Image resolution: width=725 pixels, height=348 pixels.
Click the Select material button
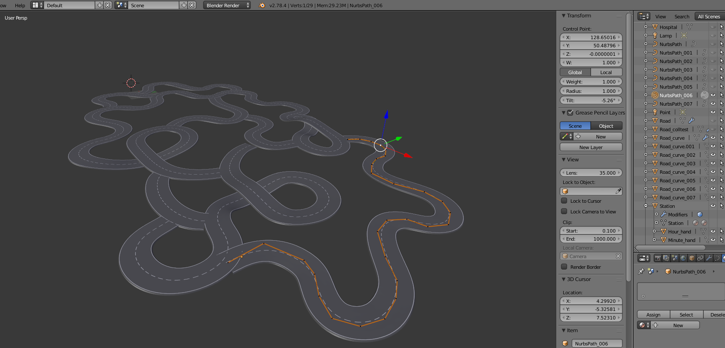click(x=687, y=314)
